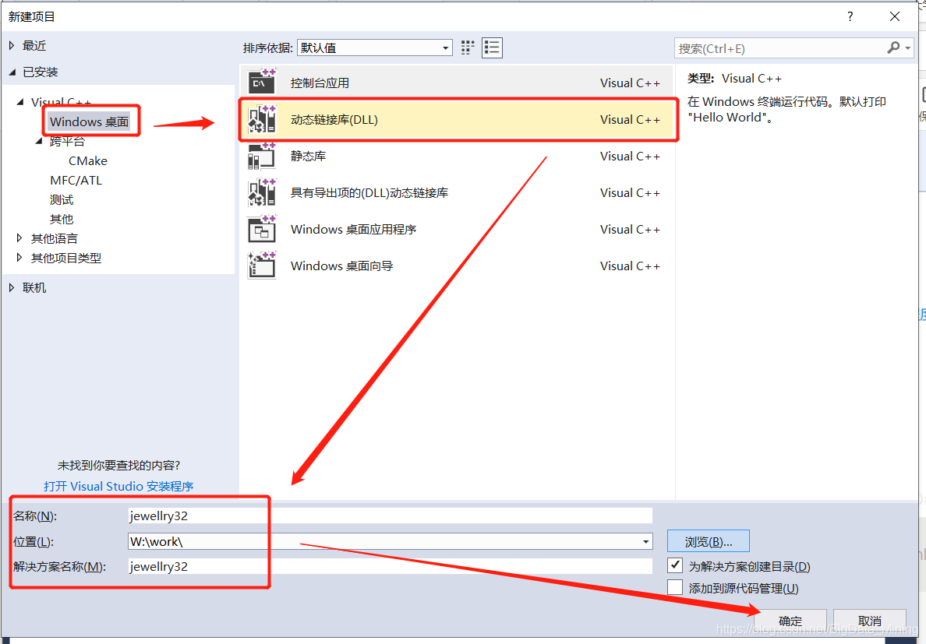Click the search magnifier icon
The height and width of the screenshot is (644, 926).
tap(893, 48)
